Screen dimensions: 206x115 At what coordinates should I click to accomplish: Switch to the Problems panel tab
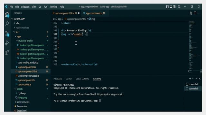[x=58, y=79]
